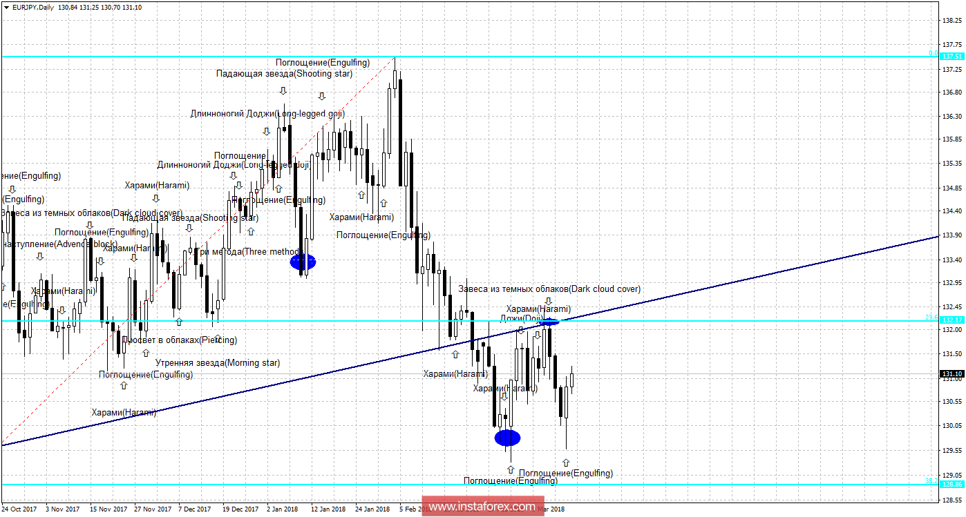Click the 0.0 Fibonacci level label
Viewport: 966px width, 517px height.
click(933, 53)
